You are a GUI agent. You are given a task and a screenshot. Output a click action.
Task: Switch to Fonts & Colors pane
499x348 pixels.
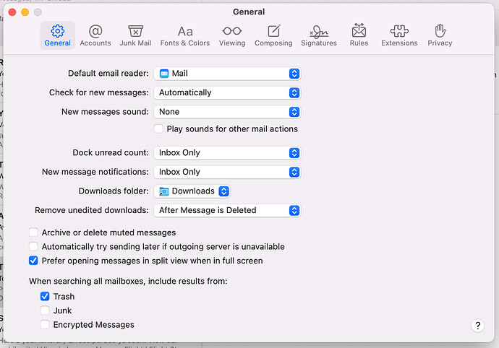point(185,35)
